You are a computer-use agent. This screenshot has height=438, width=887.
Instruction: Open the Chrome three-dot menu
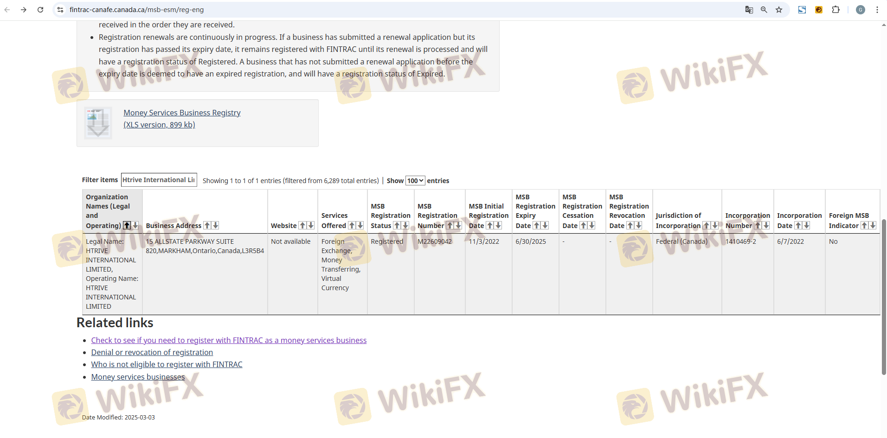[877, 10]
